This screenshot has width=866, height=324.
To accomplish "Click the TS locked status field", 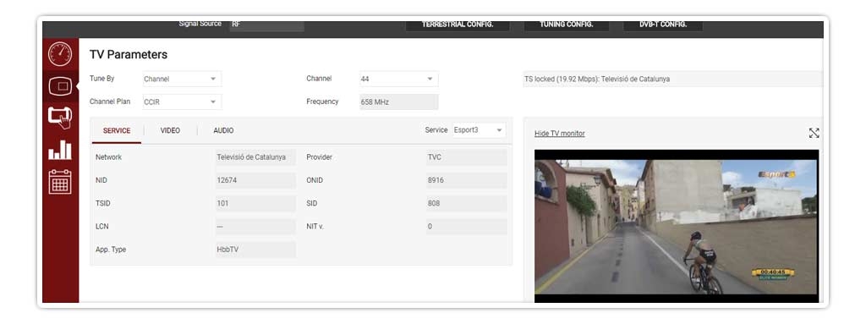I will (672, 79).
